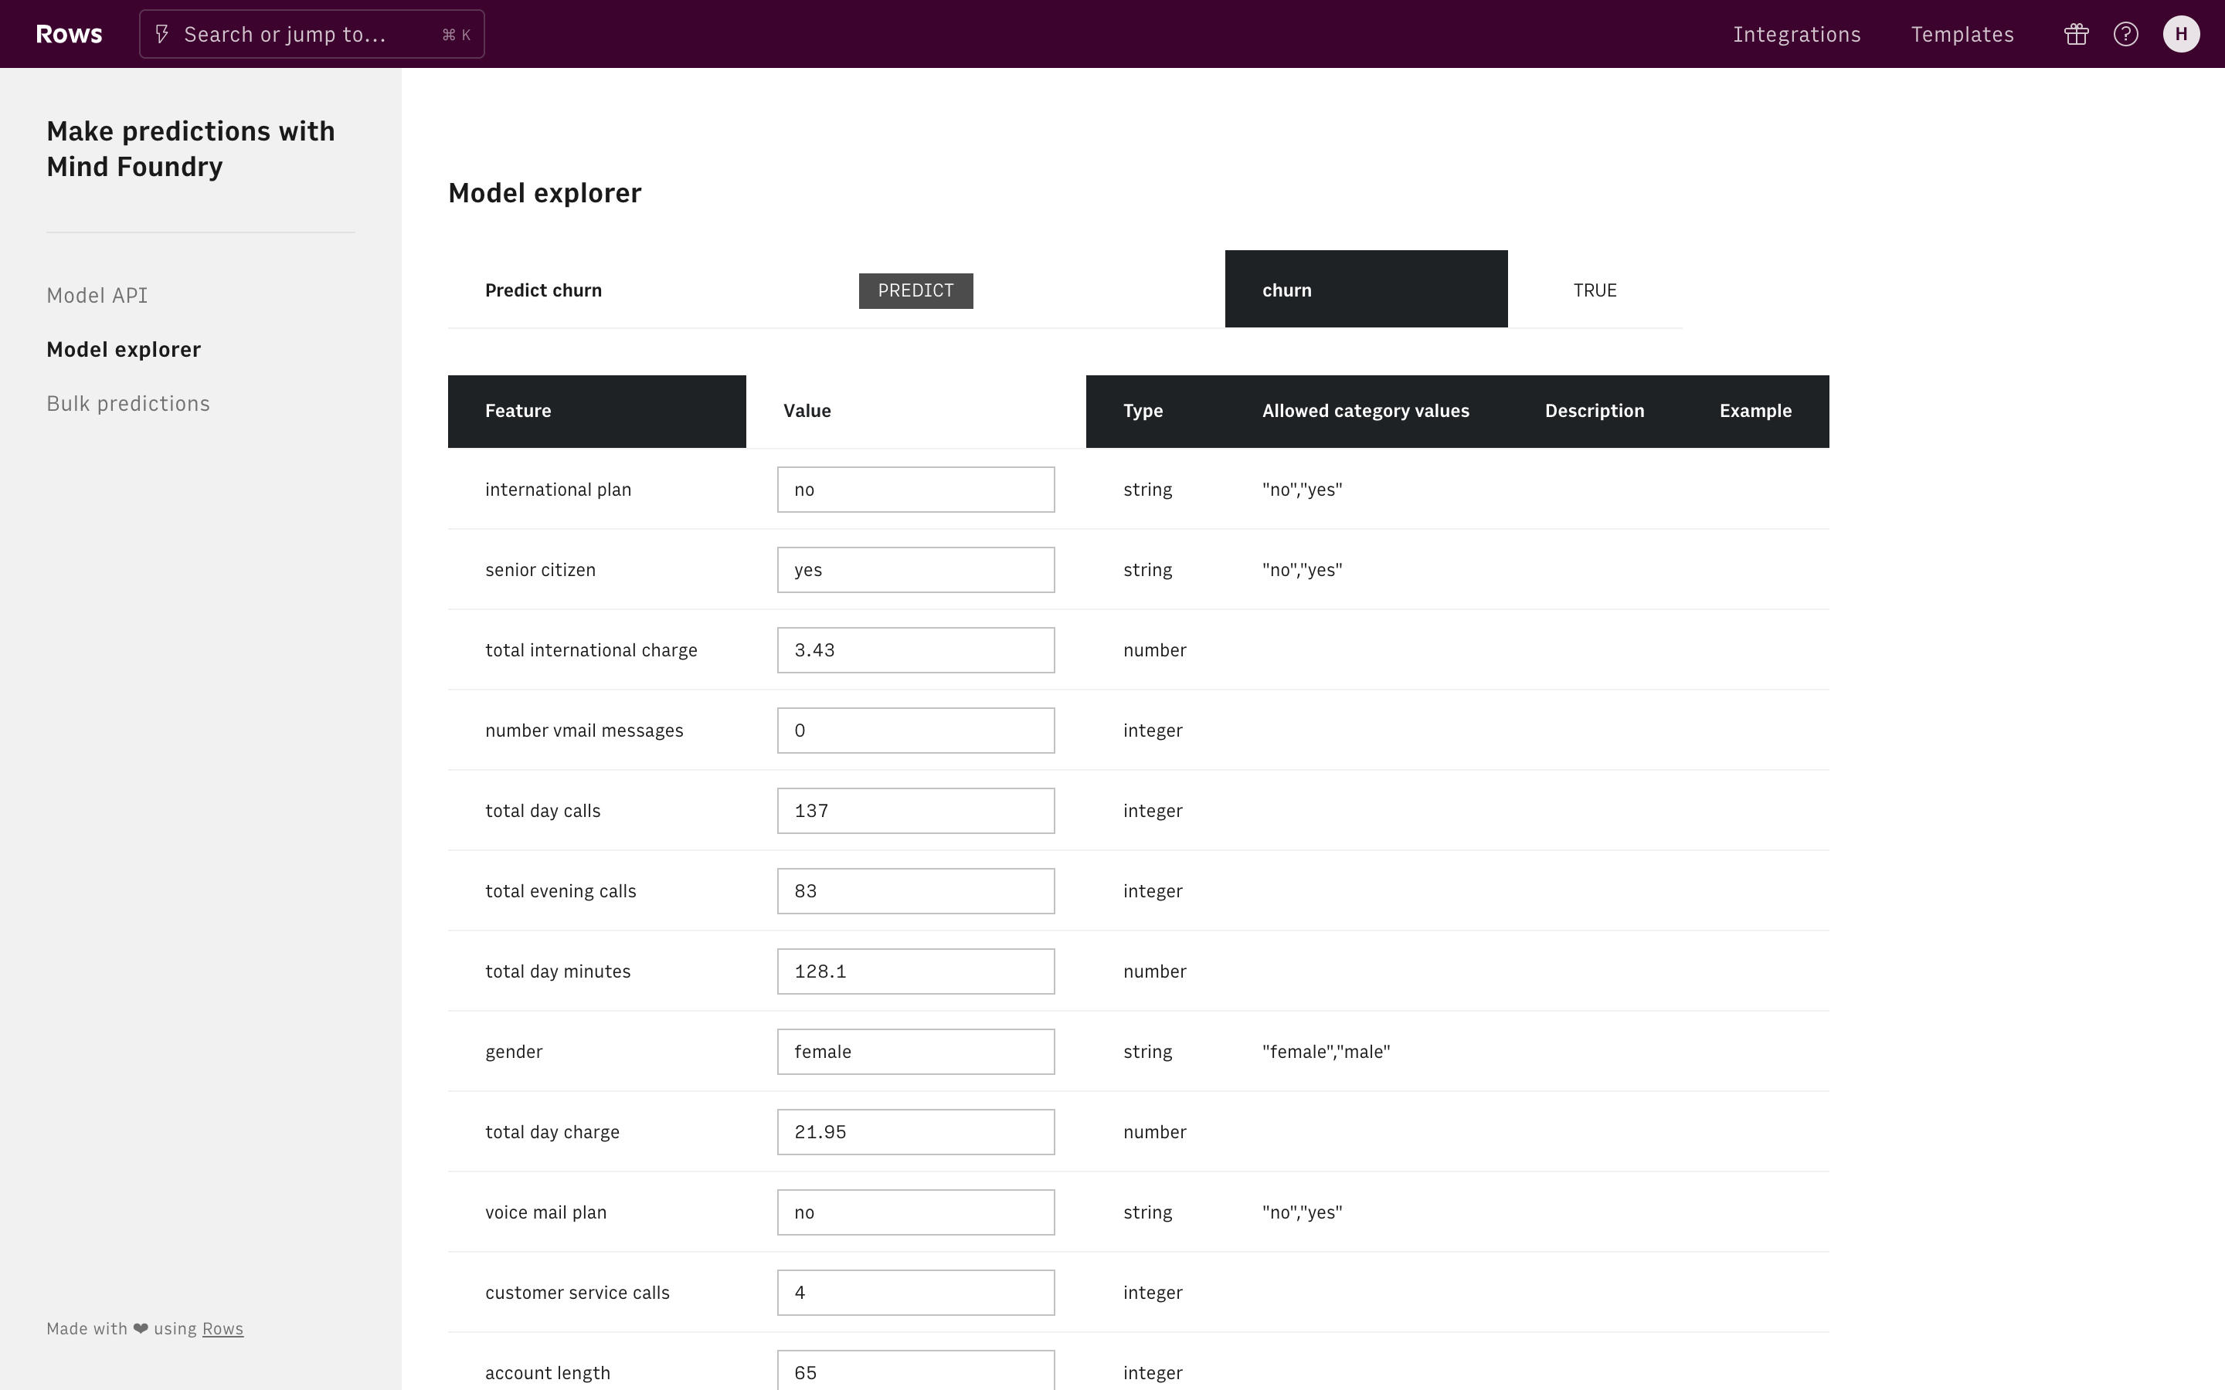2225x1390 pixels.
Task: Edit total evening calls value 83
Action: click(915, 891)
